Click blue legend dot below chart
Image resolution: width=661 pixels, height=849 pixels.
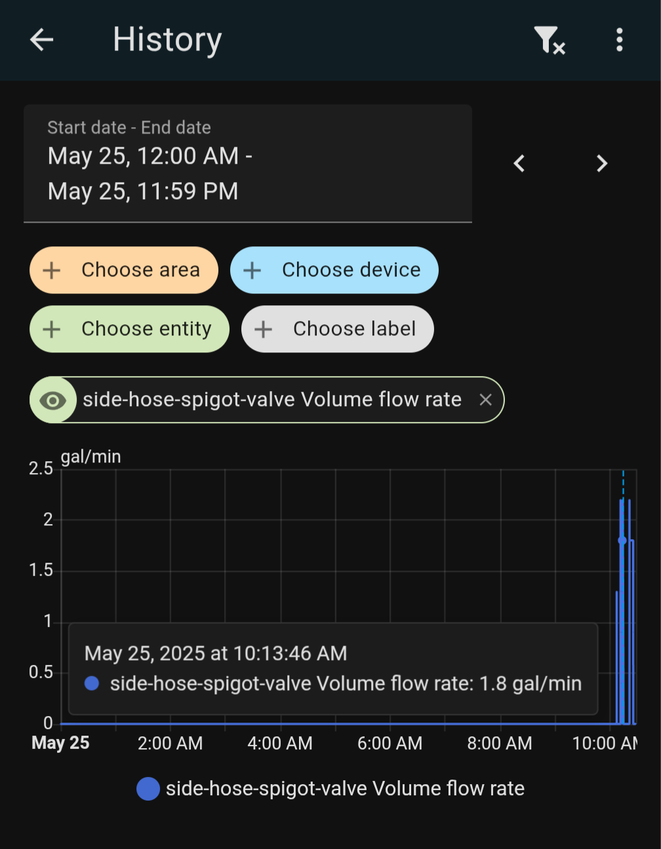148,789
